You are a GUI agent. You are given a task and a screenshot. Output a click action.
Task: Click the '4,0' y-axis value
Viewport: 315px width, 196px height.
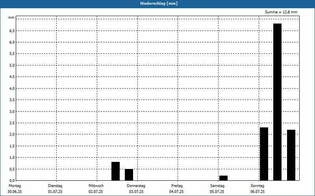pos(12,89)
